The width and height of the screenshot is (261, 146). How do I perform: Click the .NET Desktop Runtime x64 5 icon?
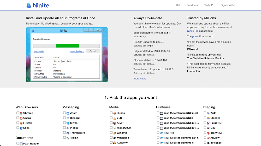[162, 138]
